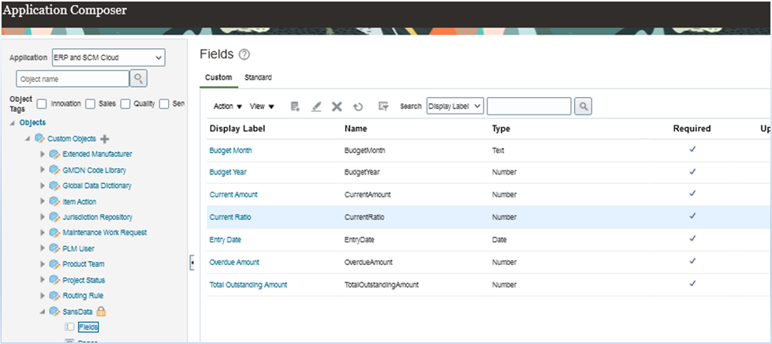Click the Object name input field

tap(73, 78)
